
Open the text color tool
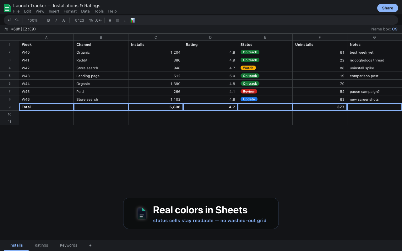pyautogui.click(x=63, y=20)
